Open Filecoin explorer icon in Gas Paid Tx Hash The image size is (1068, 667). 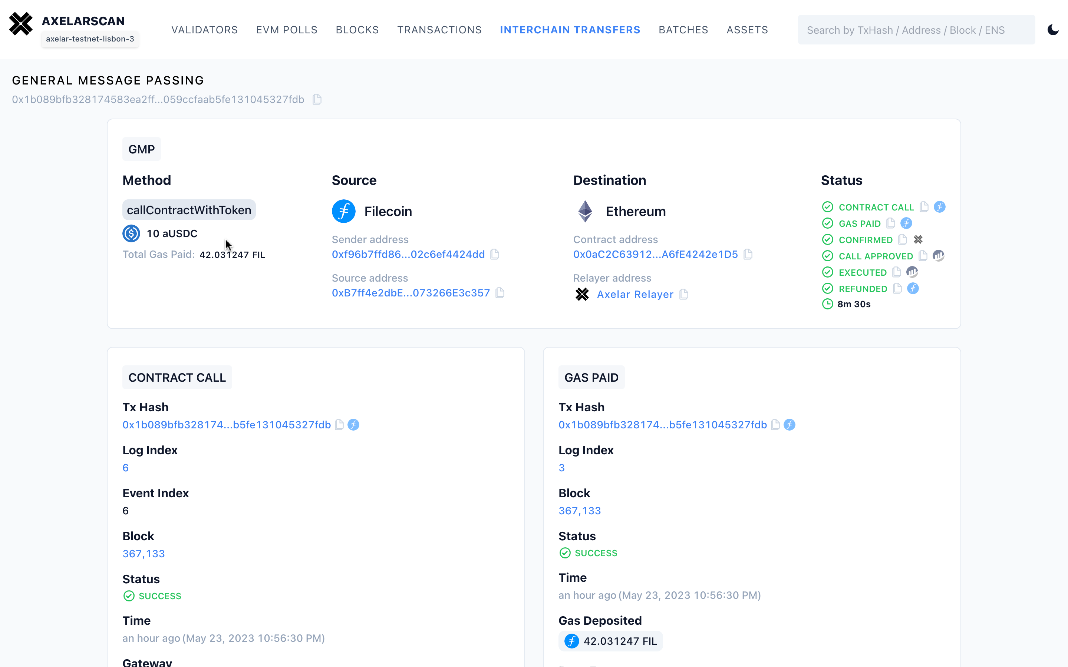(790, 425)
